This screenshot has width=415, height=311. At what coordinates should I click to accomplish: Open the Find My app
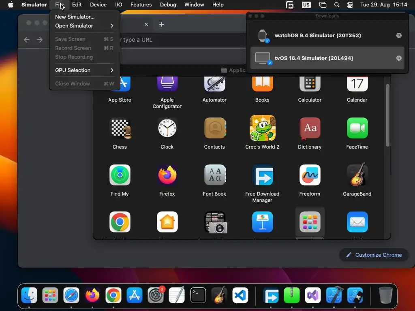[120, 175]
